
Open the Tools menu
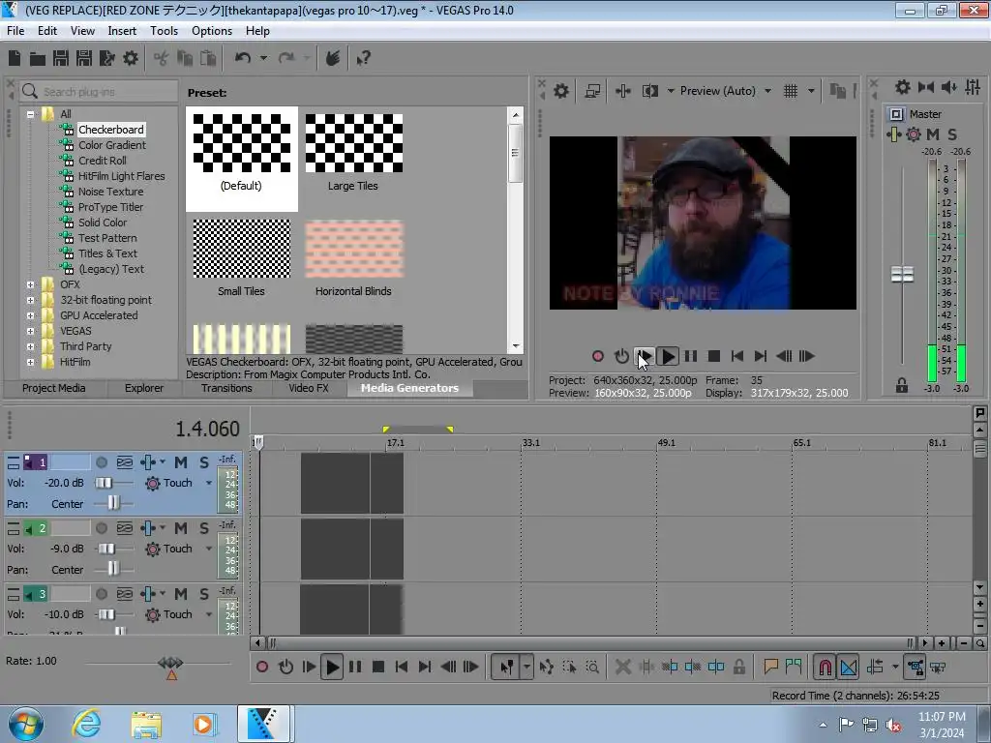(x=164, y=31)
